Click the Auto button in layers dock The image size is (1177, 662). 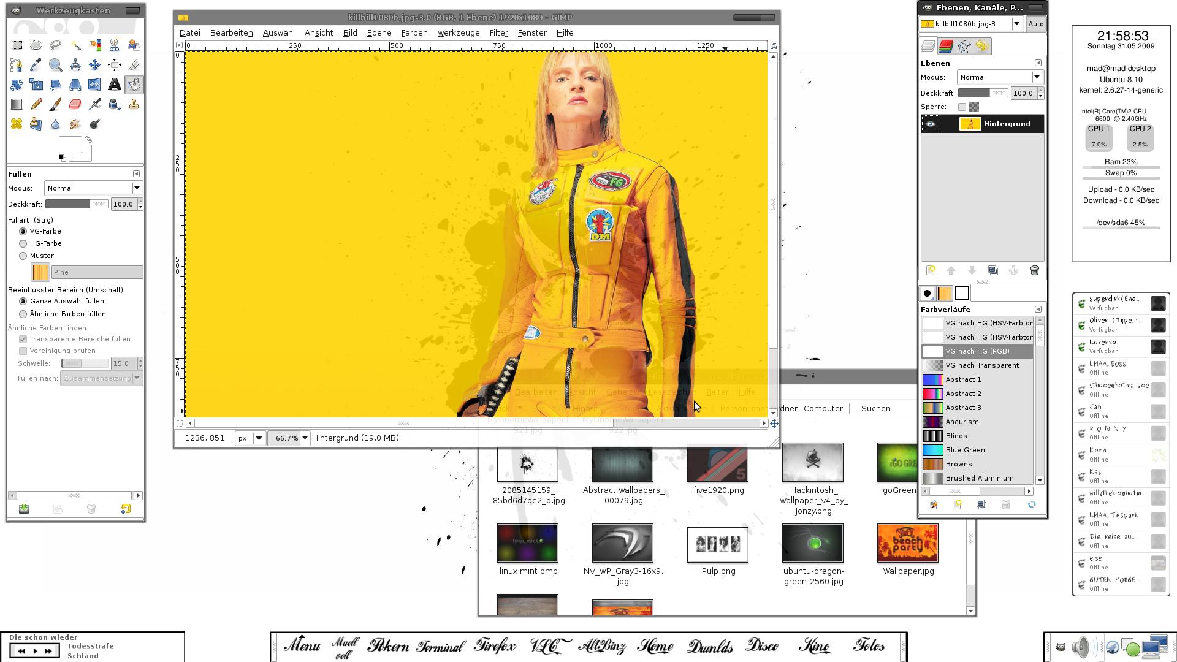1035,24
